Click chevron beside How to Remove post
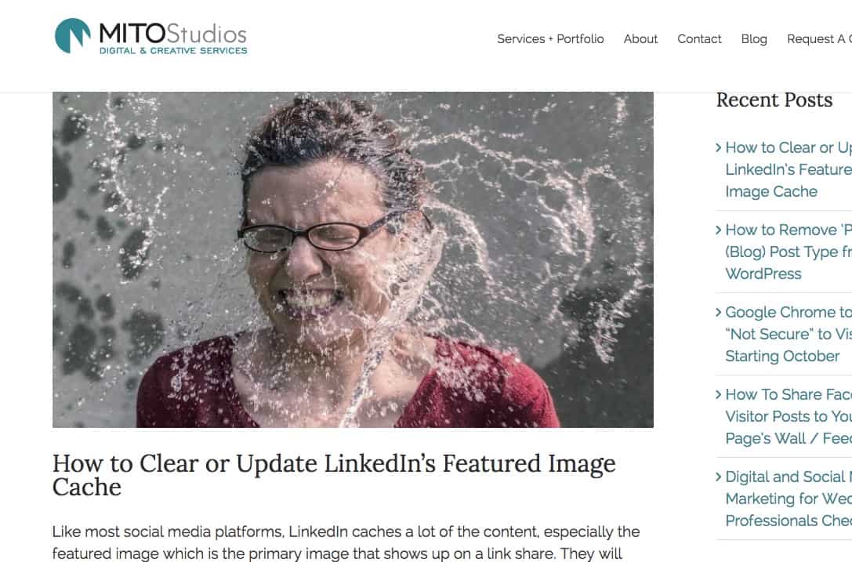The width and height of the screenshot is (852, 562). pyautogui.click(x=718, y=230)
